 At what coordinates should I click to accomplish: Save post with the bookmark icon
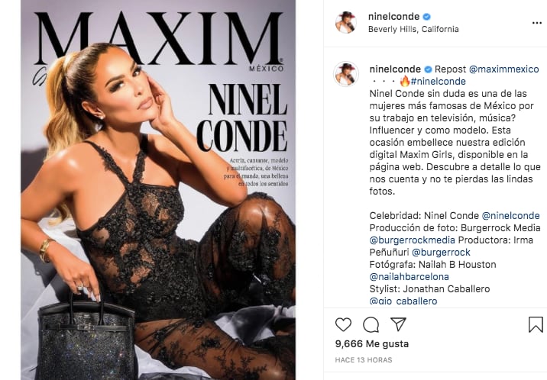coord(536,324)
